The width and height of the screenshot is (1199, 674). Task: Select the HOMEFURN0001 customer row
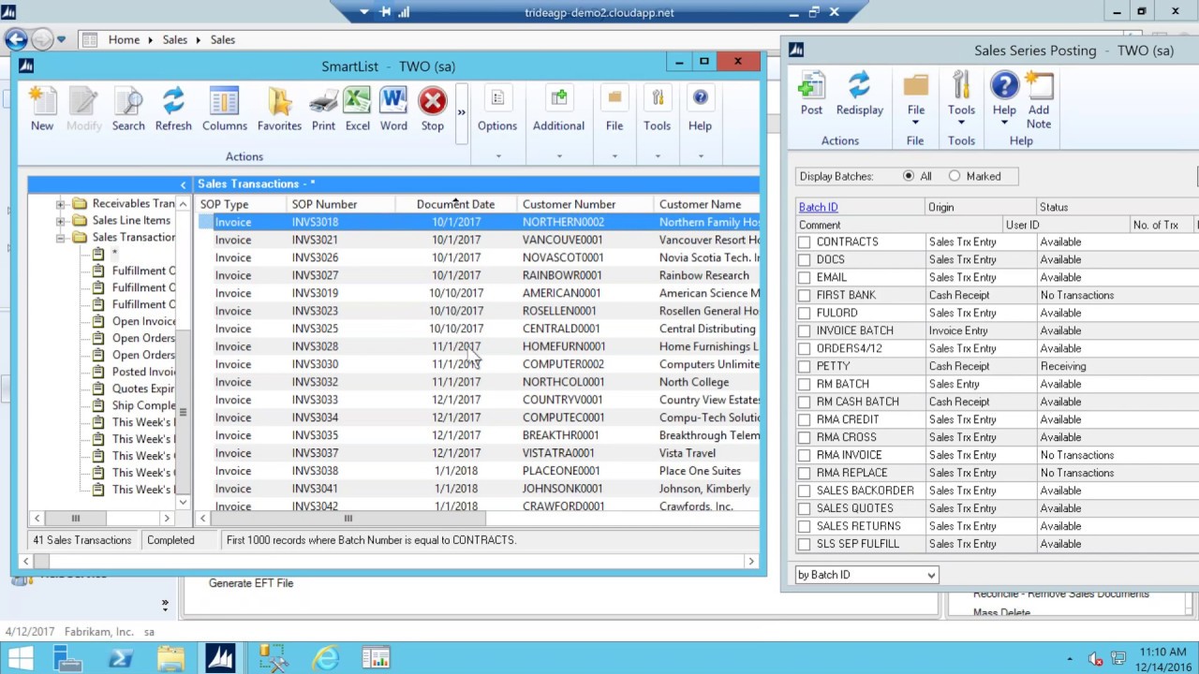pos(478,346)
